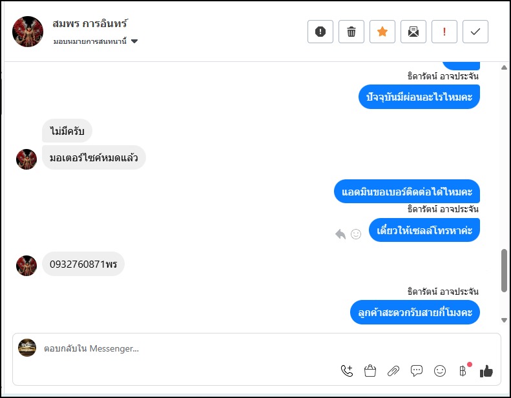Viewport: 511px width, 398px height.
Task: Toggle the orange follow-up star
Action: click(382, 32)
